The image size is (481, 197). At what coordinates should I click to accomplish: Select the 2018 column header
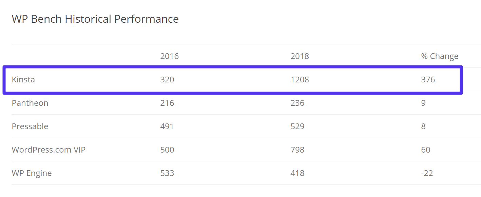[x=300, y=56]
